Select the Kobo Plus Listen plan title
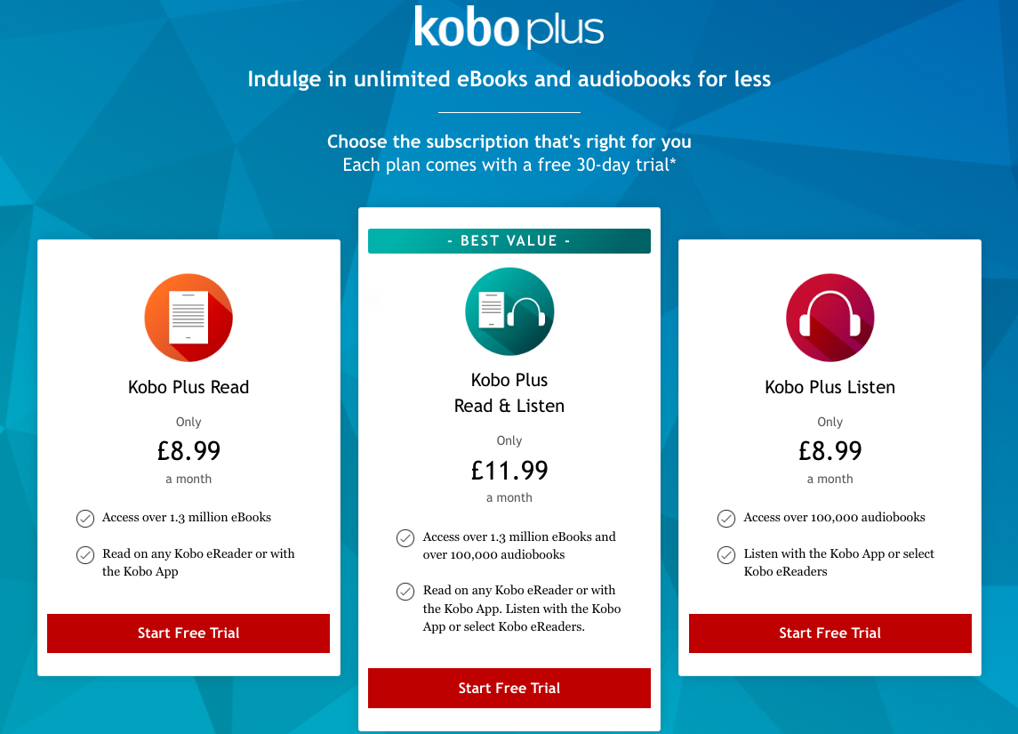The image size is (1018, 734). tap(830, 387)
